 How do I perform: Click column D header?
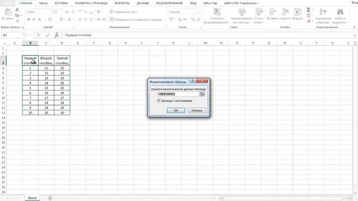(x=62, y=43)
